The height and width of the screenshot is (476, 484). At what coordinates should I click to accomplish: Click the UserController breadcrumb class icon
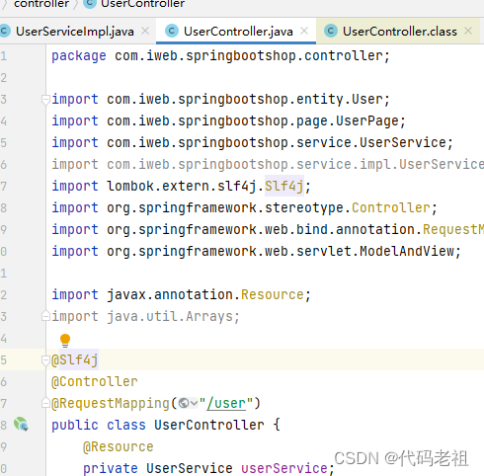pos(90,3)
